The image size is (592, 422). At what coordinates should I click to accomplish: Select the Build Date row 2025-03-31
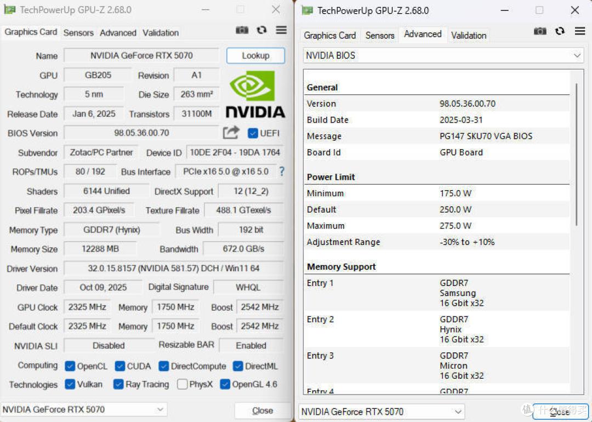437,120
